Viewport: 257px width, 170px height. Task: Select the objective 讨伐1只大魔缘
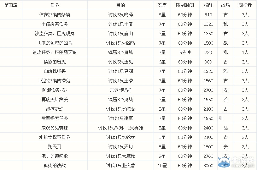(x=120, y=156)
